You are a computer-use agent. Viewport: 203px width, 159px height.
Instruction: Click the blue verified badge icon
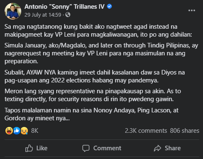[x=109, y=6]
